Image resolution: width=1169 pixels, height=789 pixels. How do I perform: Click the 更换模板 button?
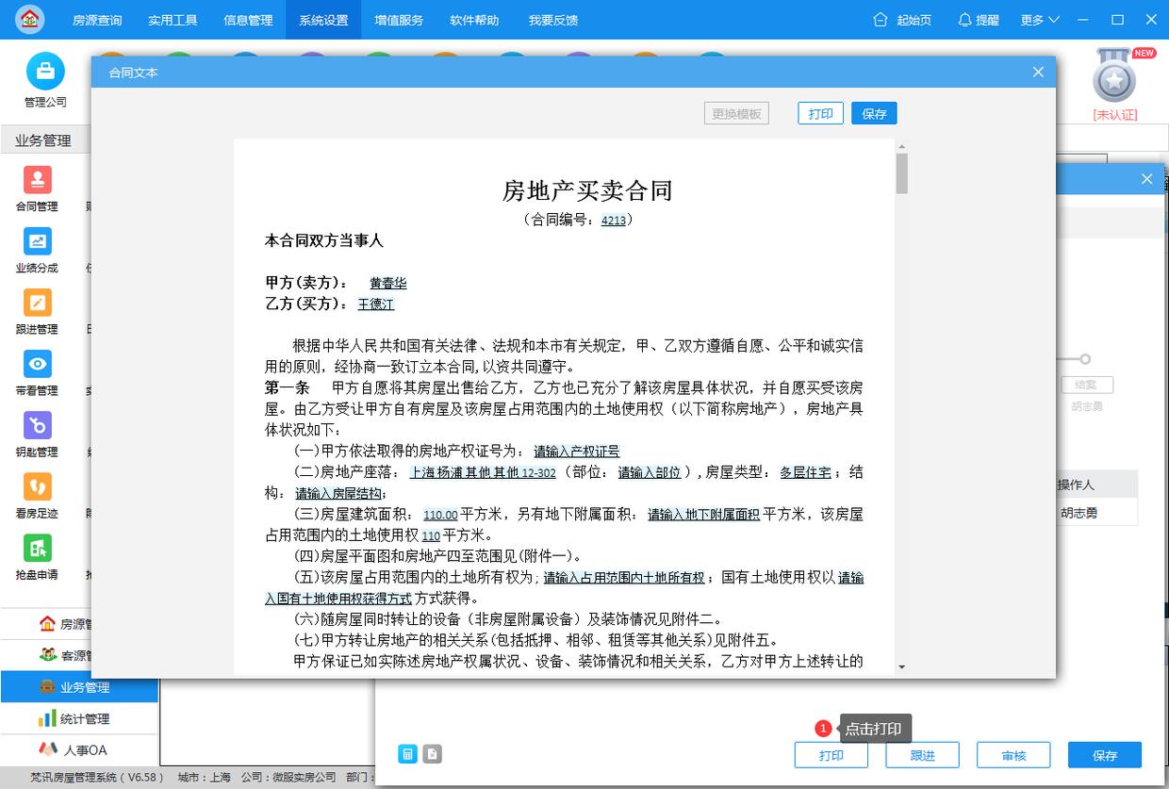click(x=736, y=112)
